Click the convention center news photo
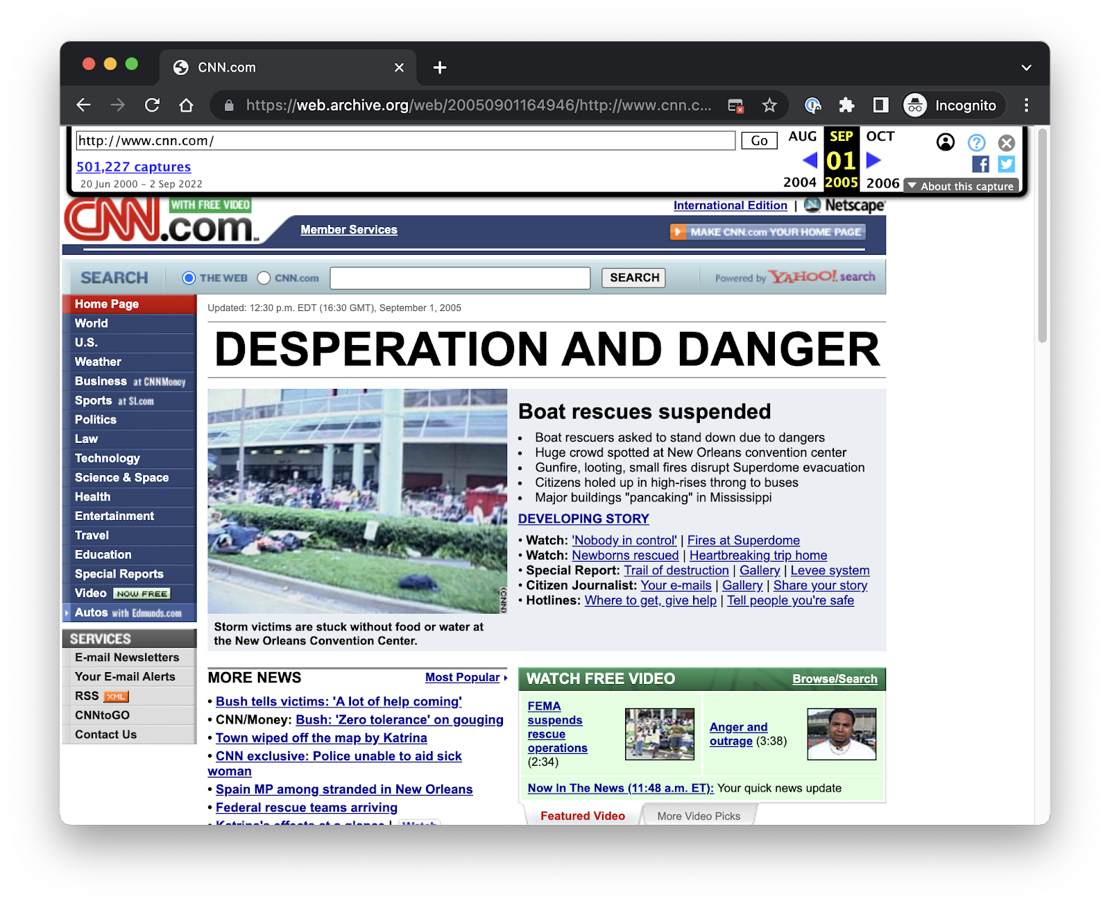Screen dimensions: 1110x904 [x=357, y=501]
